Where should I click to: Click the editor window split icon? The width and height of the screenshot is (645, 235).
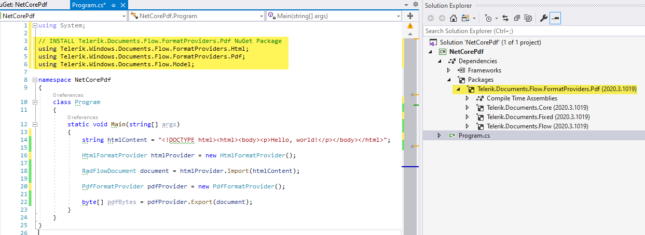(410, 16)
